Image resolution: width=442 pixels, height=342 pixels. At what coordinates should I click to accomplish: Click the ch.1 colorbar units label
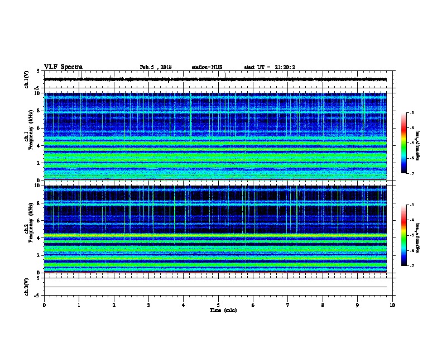click(x=417, y=146)
